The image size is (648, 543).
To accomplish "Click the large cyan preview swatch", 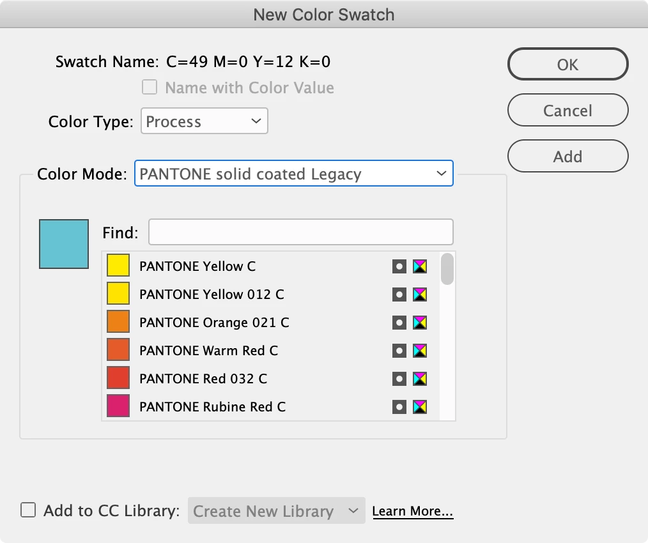I will 64,244.
